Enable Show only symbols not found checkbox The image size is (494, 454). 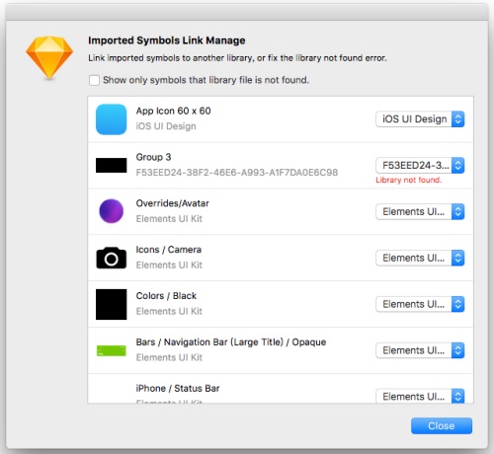point(94,80)
